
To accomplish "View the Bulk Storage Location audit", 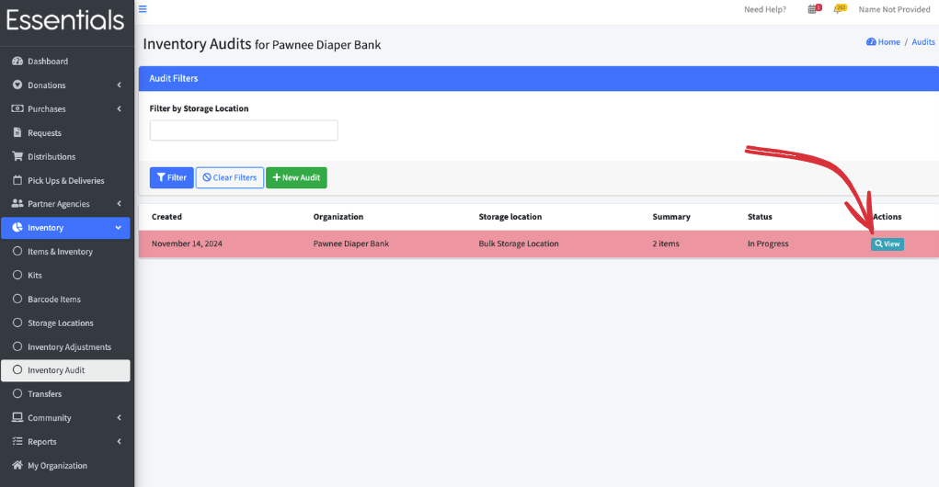I will pos(887,244).
